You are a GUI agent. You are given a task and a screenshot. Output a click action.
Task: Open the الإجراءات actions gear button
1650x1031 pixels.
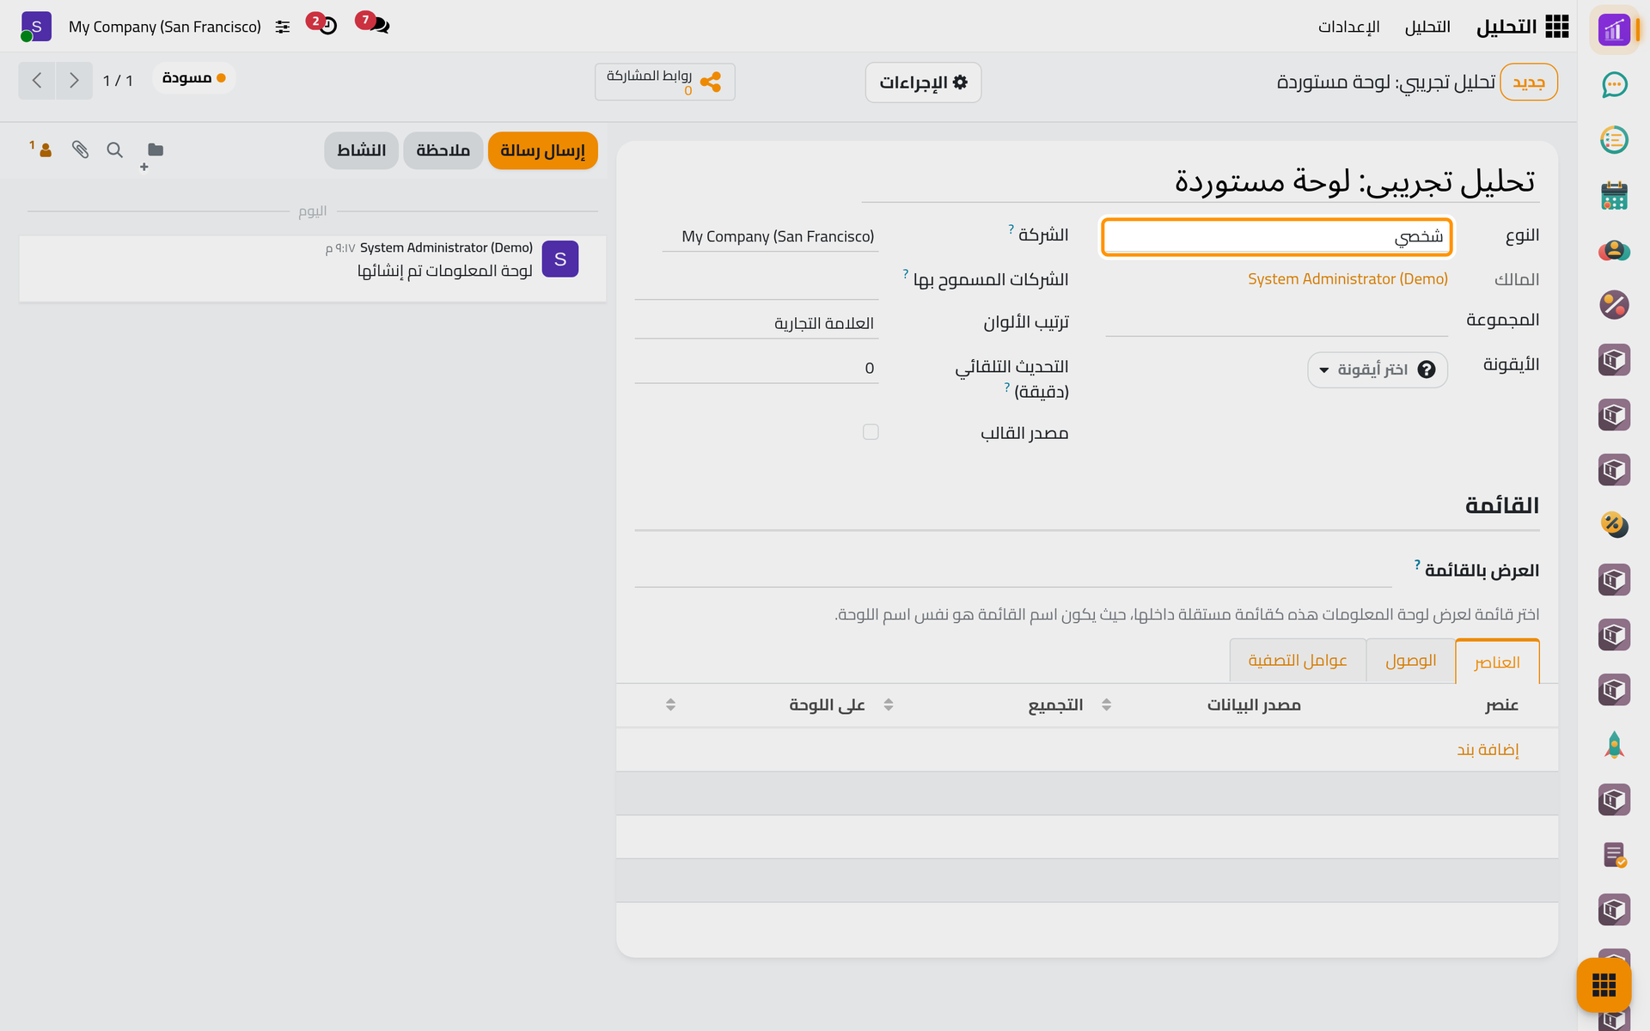point(923,82)
